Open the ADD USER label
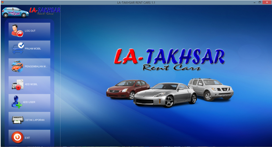This screenshot has width=272, height=147. (29, 102)
